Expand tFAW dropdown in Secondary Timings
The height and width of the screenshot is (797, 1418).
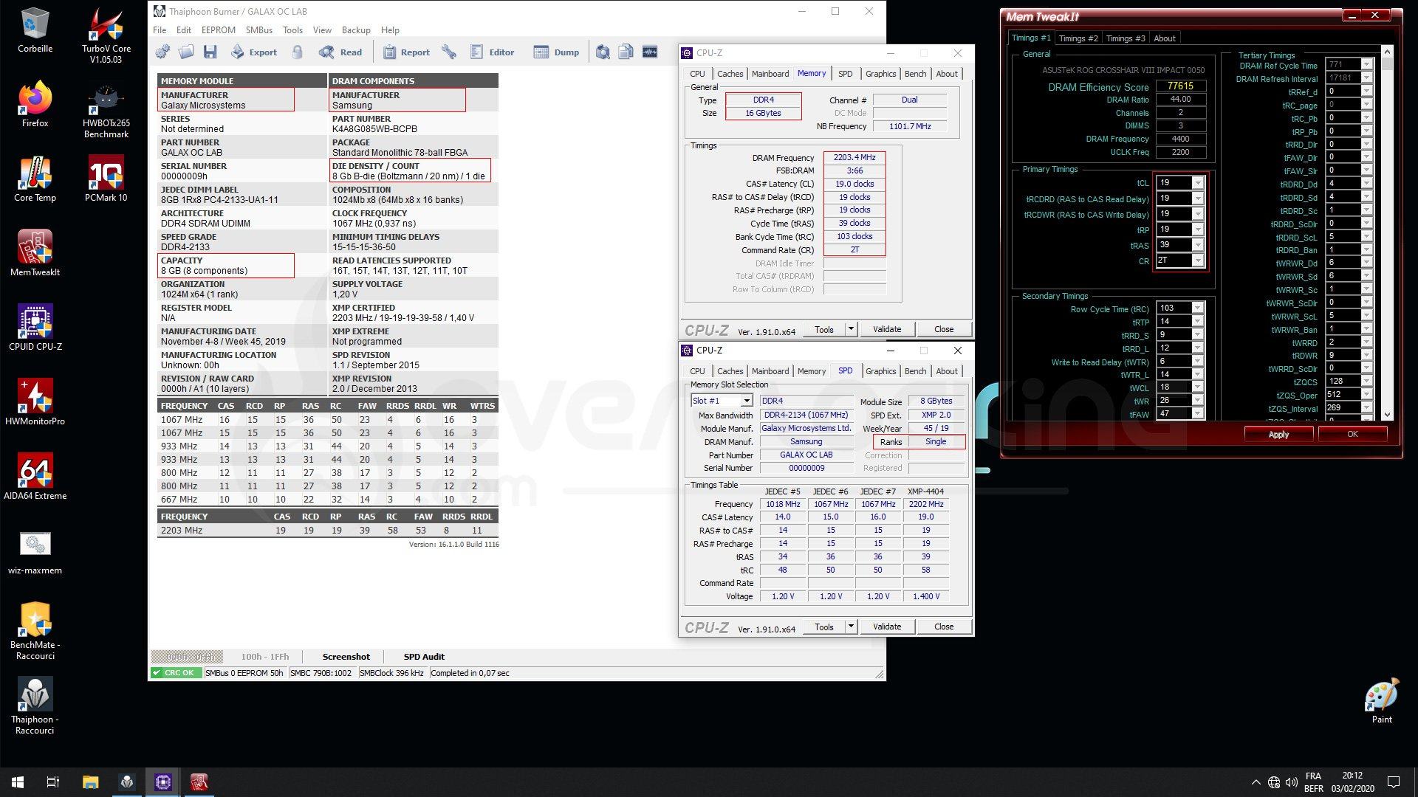1198,414
